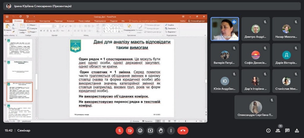
Task: Open the meeting details info icon
Action: (x=268, y=130)
